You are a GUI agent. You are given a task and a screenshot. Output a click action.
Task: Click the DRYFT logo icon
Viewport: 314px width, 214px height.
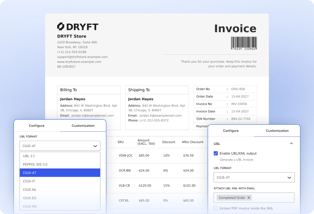60,27
